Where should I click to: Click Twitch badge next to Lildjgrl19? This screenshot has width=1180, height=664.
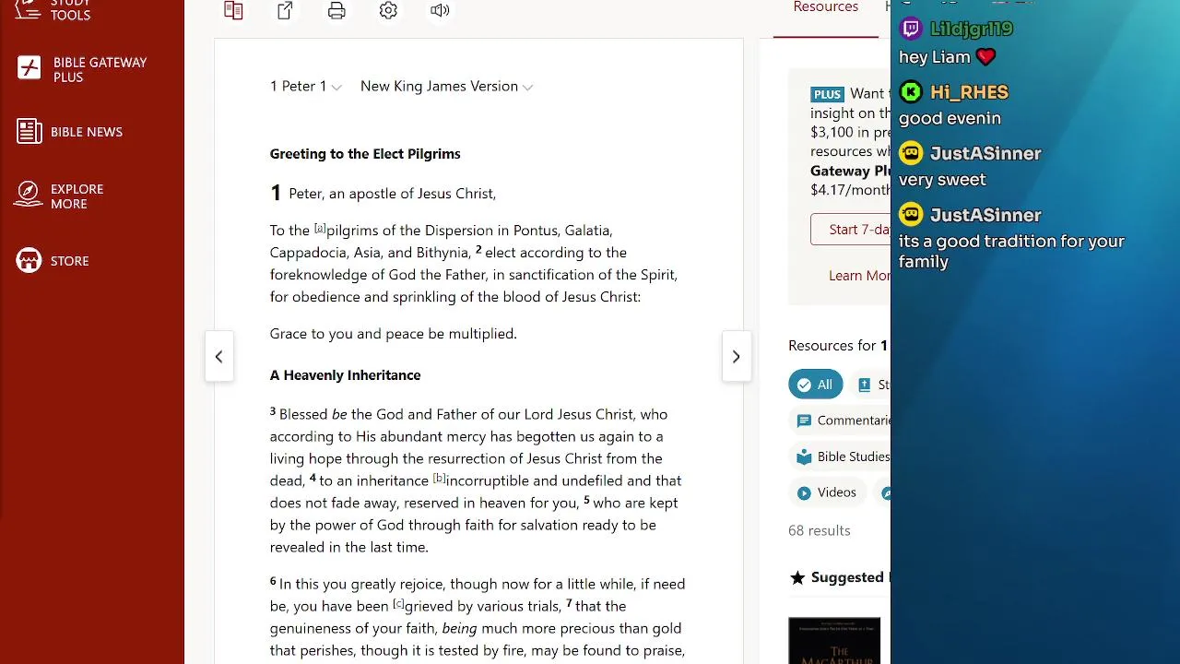(911, 29)
